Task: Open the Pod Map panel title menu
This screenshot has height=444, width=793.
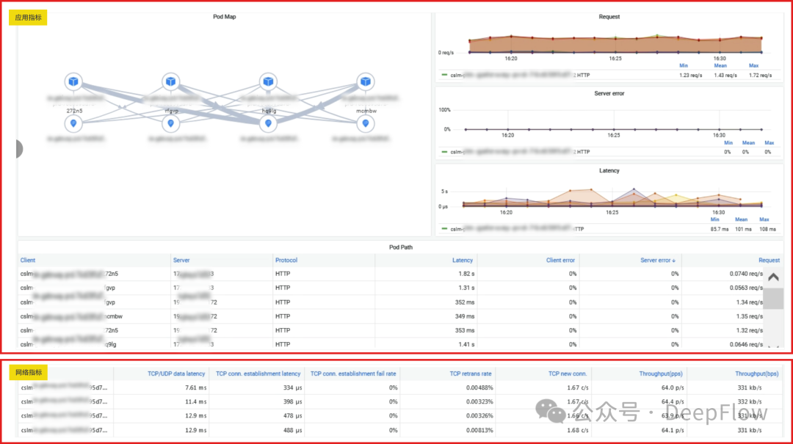Action: click(x=224, y=17)
